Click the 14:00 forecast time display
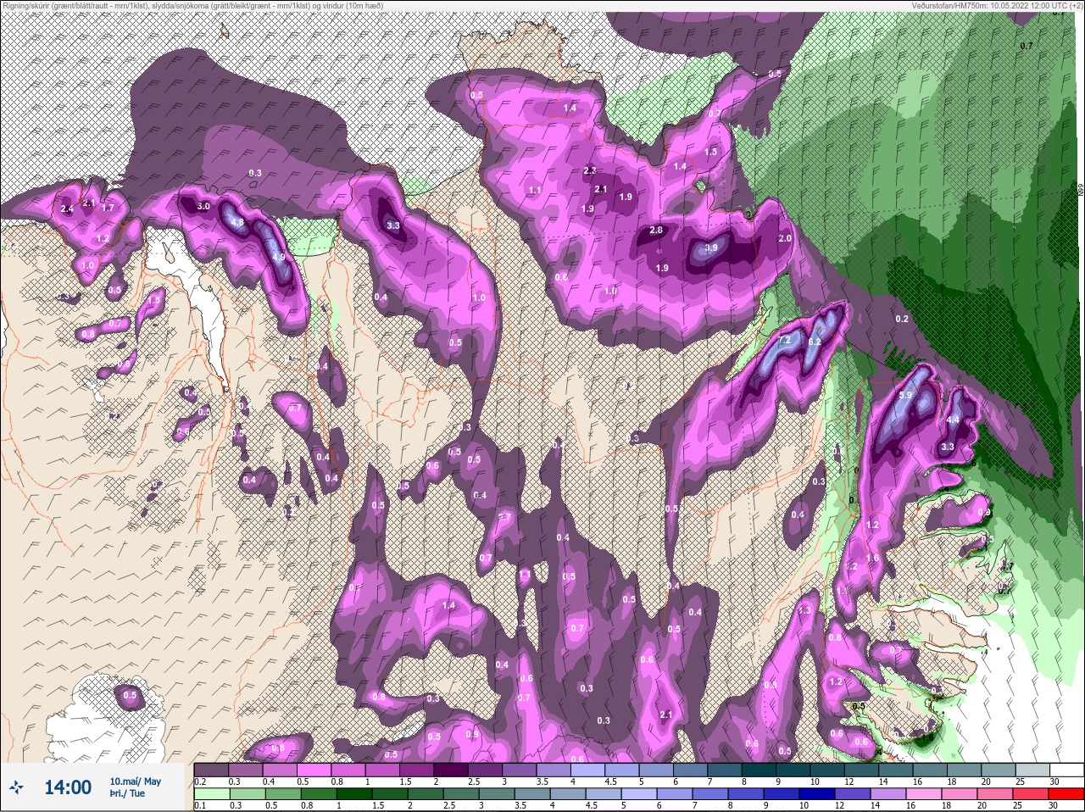 (x=68, y=787)
